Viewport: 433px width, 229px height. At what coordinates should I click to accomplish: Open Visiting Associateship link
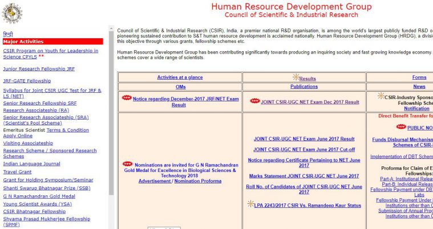(x=28, y=143)
